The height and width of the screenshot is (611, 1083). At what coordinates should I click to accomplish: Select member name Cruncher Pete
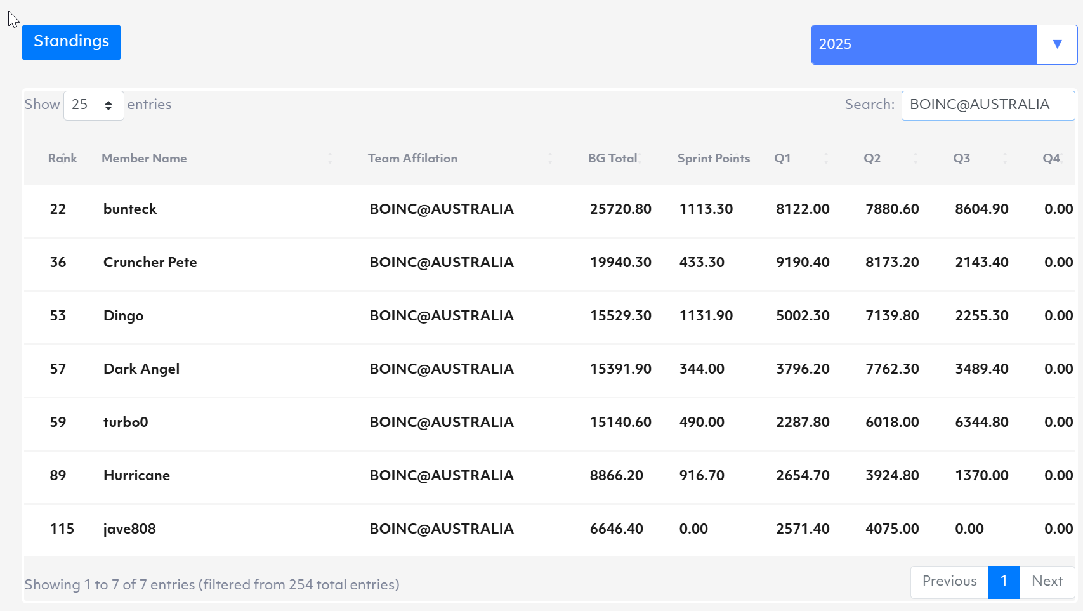(150, 263)
